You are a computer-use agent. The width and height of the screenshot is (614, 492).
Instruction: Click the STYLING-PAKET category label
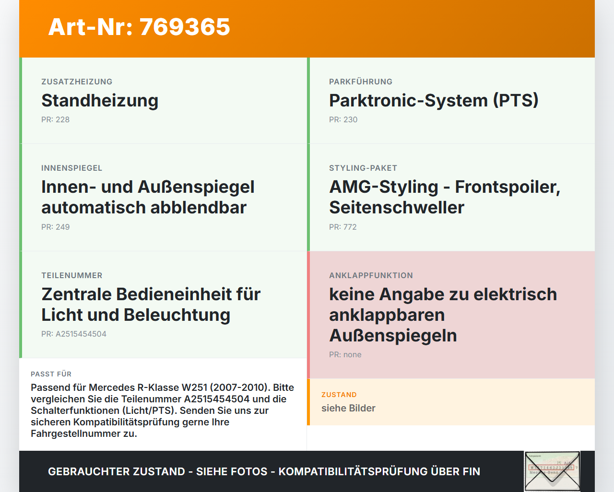363,168
